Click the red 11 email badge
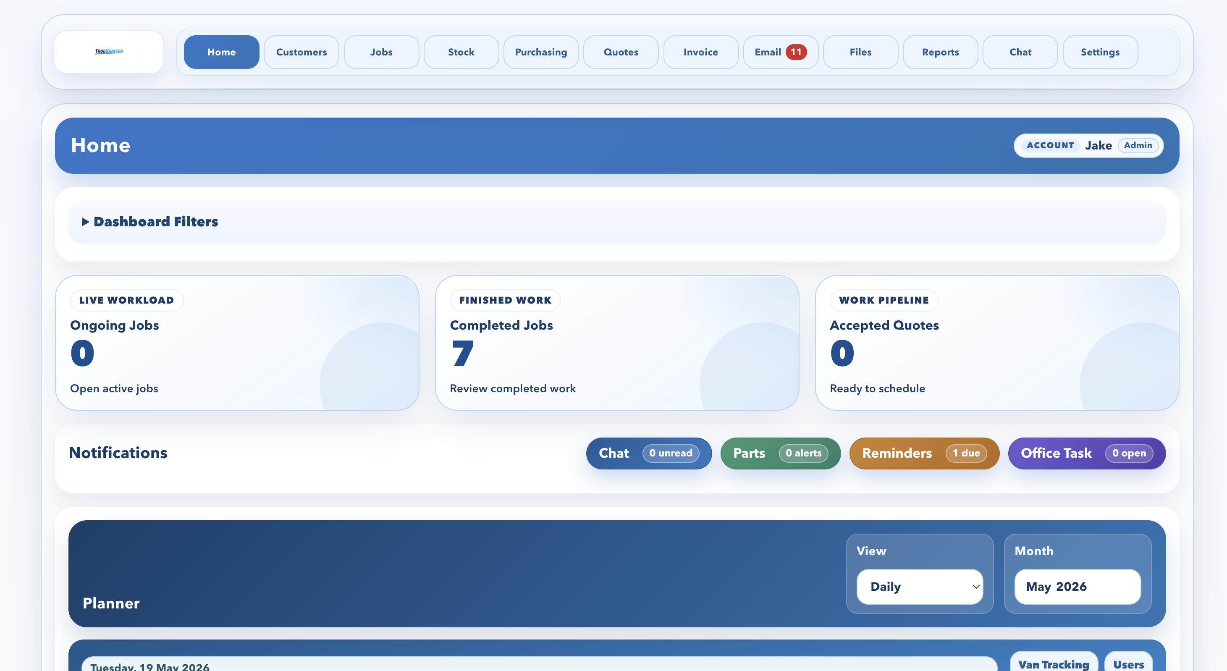The image size is (1227, 671). [796, 52]
